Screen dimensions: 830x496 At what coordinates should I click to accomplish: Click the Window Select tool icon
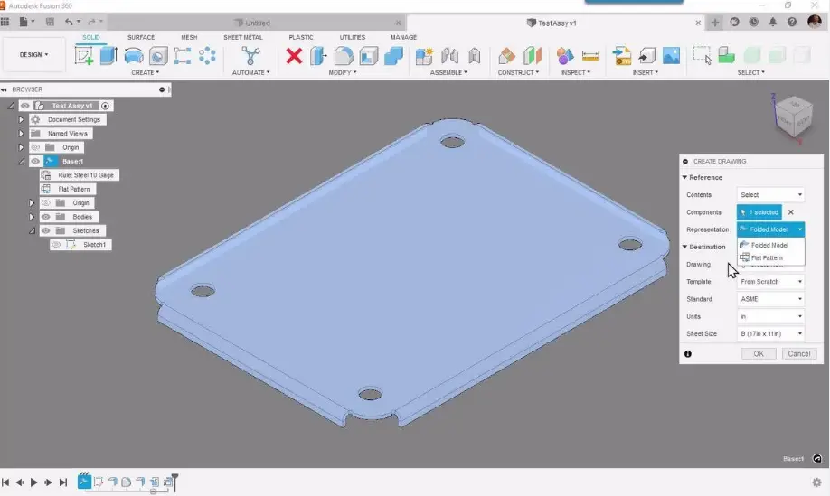[703, 55]
